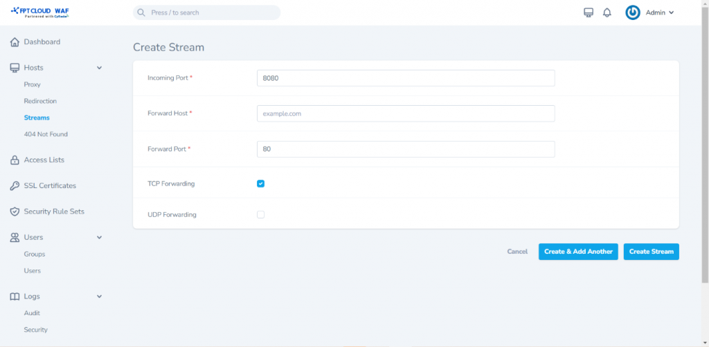Uncheck the TCP Forwarding checkbox

tap(261, 184)
